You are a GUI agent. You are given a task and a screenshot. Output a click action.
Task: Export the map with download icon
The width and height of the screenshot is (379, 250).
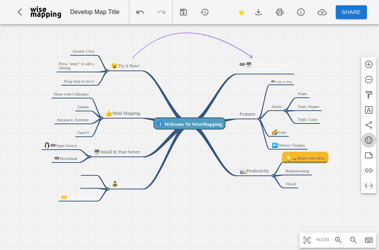coord(258,12)
